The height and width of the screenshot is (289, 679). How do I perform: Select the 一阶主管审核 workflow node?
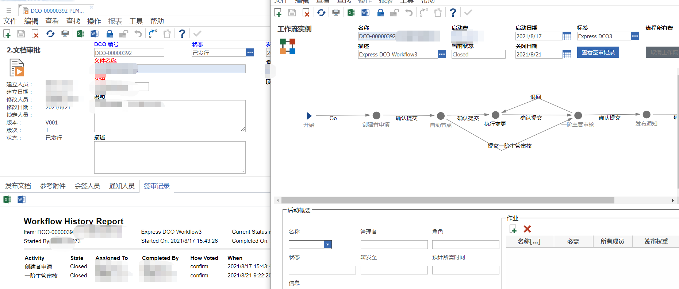coord(578,115)
